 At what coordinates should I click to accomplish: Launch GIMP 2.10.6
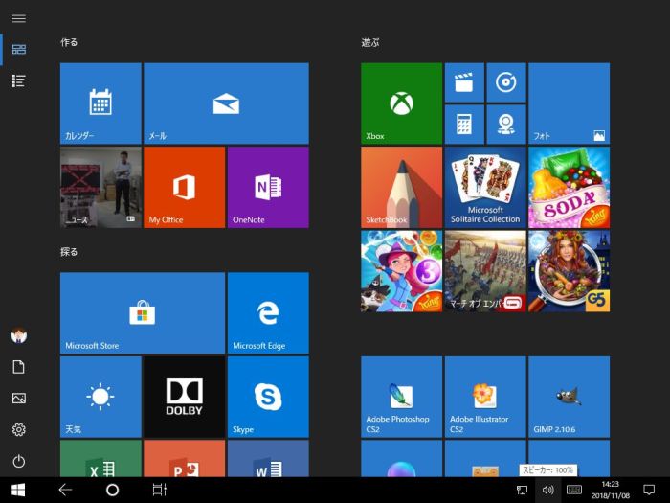point(569,397)
